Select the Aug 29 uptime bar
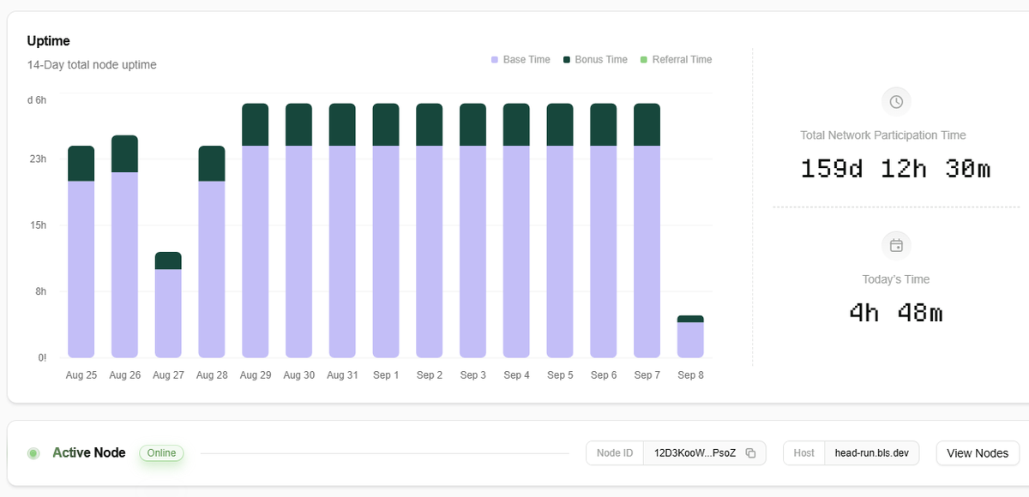This screenshot has height=497, width=1029. pyautogui.click(x=256, y=231)
